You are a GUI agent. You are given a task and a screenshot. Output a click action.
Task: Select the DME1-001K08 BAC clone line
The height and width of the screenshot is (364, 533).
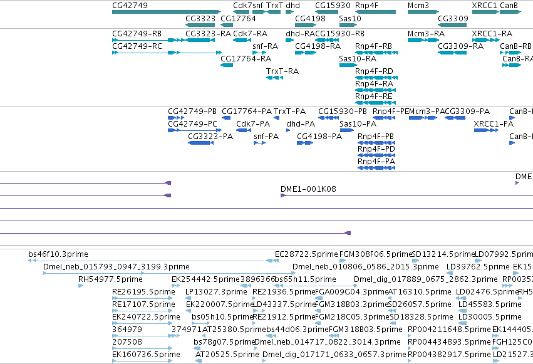coord(406,195)
